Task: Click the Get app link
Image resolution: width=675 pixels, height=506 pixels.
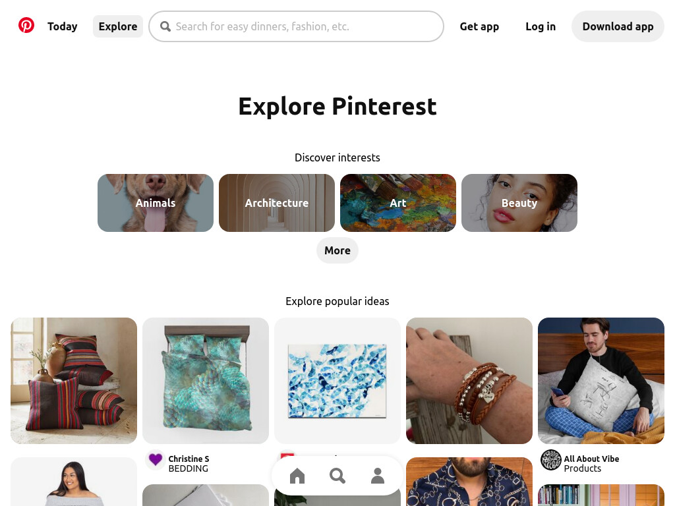Action: click(479, 26)
